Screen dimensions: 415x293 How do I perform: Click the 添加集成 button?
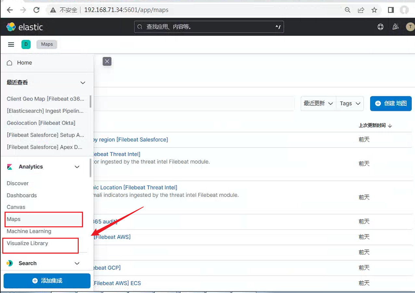click(x=47, y=281)
